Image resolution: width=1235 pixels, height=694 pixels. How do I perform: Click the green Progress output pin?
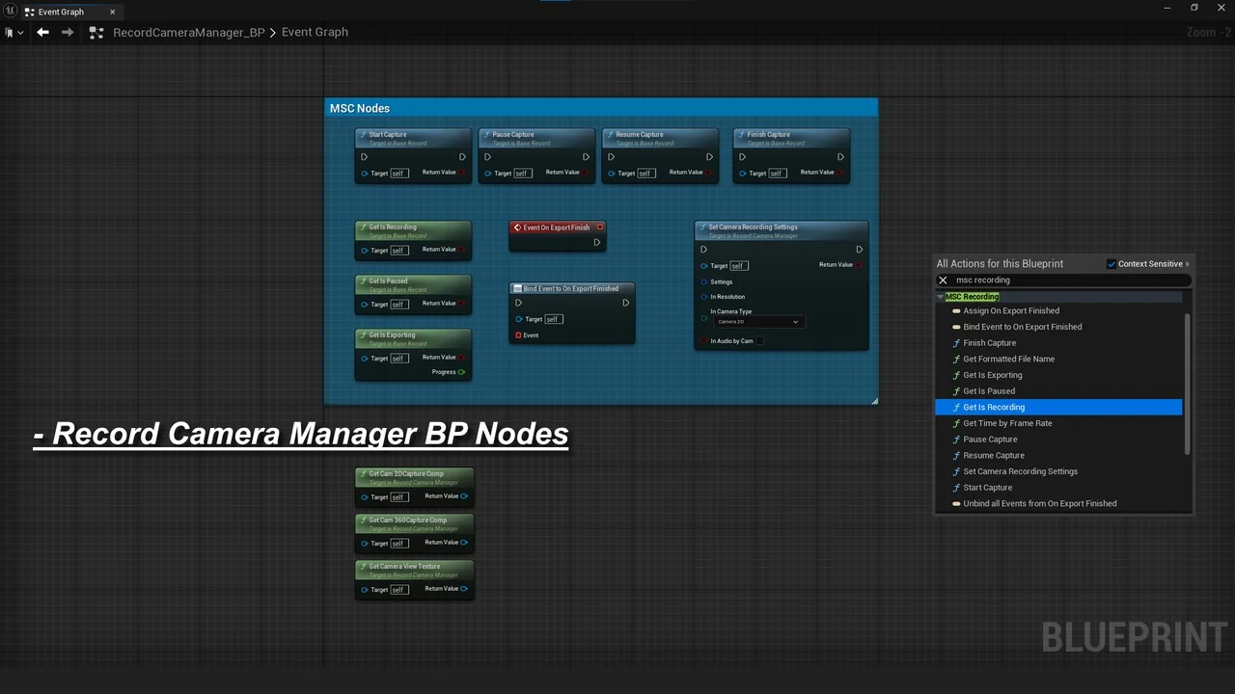click(x=462, y=372)
